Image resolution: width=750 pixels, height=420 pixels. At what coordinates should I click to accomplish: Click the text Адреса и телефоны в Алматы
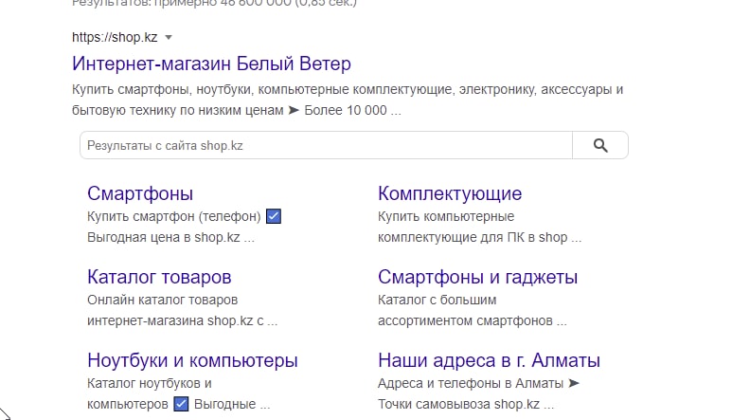click(x=471, y=383)
